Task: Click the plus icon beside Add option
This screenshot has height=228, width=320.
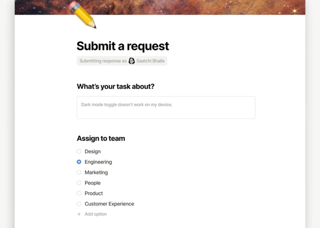Action: pyautogui.click(x=79, y=214)
